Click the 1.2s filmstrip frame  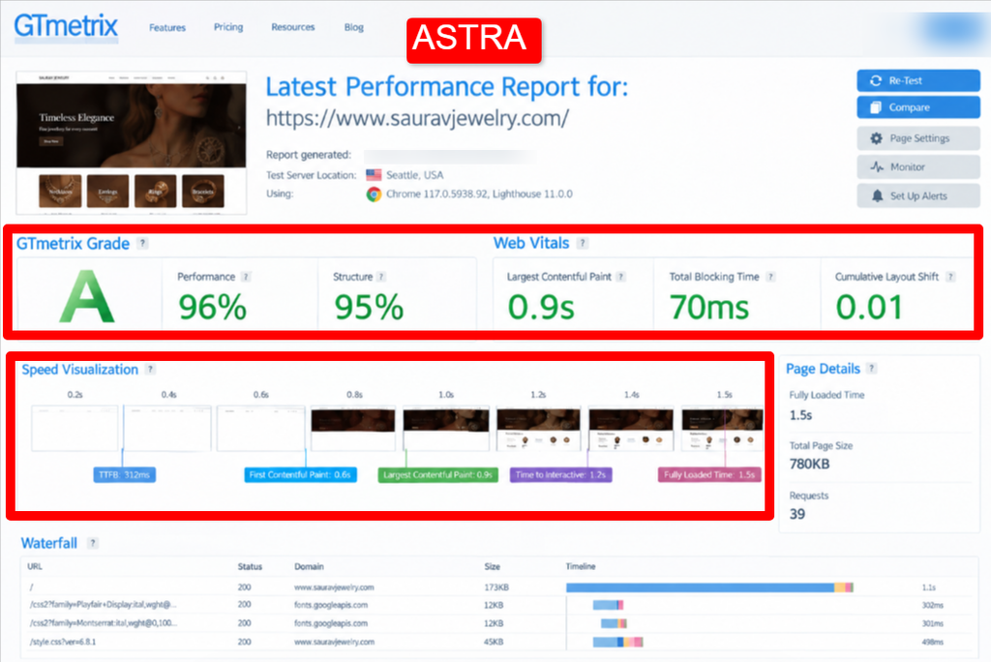point(538,428)
